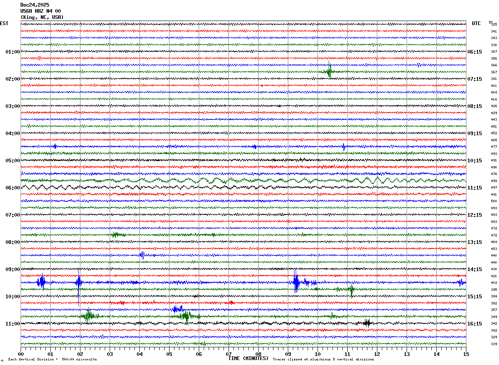
Task: Click minute 04 on the time axis
Action: click(x=139, y=354)
